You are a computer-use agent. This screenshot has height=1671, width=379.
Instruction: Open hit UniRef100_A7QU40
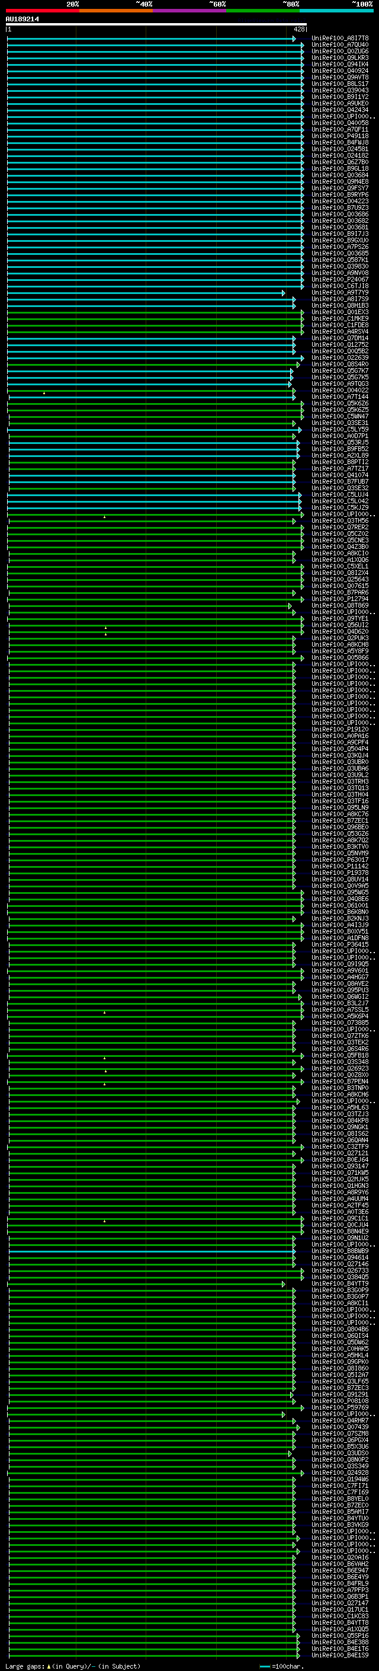pyautogui.click(x=340, y=45)
